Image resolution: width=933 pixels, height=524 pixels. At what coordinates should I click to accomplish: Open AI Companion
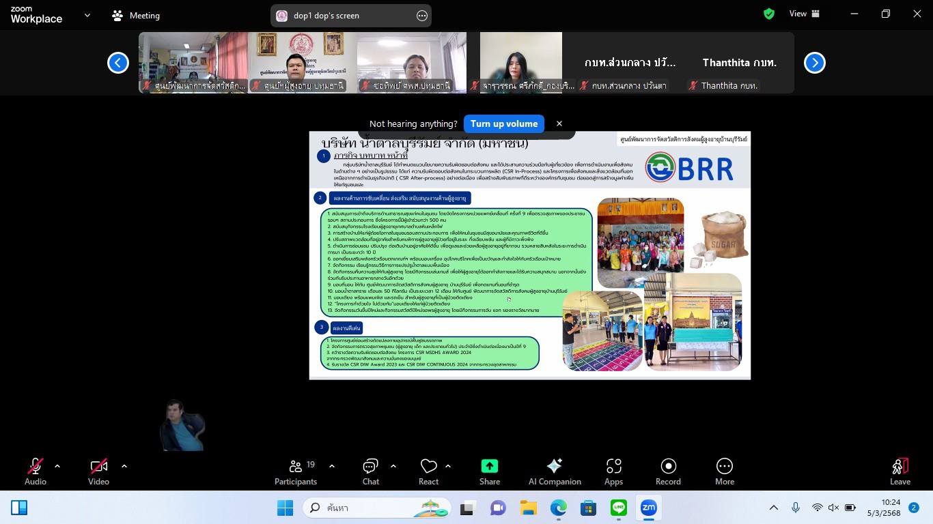click(x=554, y=471)
